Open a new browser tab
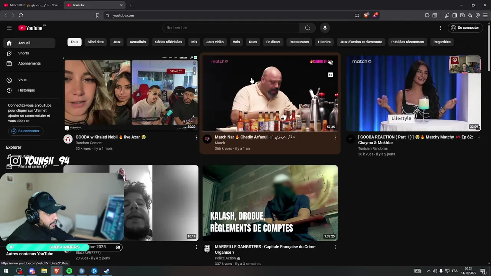491x276 pixels. coord(131,5)
